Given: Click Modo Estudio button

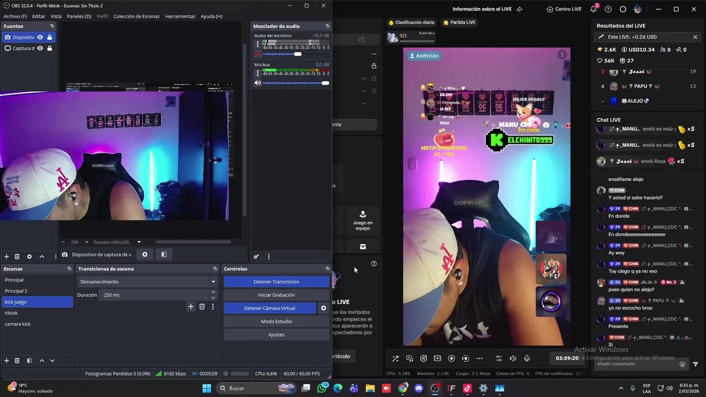Looking at the screenshot, I should [x=276, y=321].
